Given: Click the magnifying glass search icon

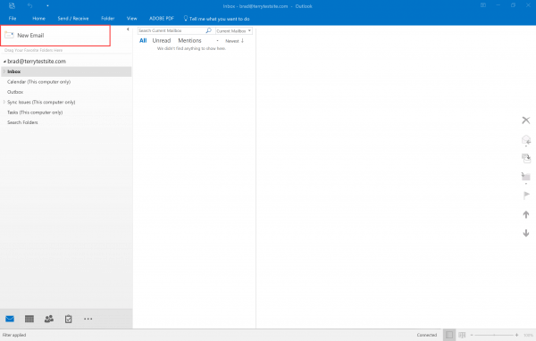Looking at the screenshot, I should pyautogui.click(x=208, y=30).
